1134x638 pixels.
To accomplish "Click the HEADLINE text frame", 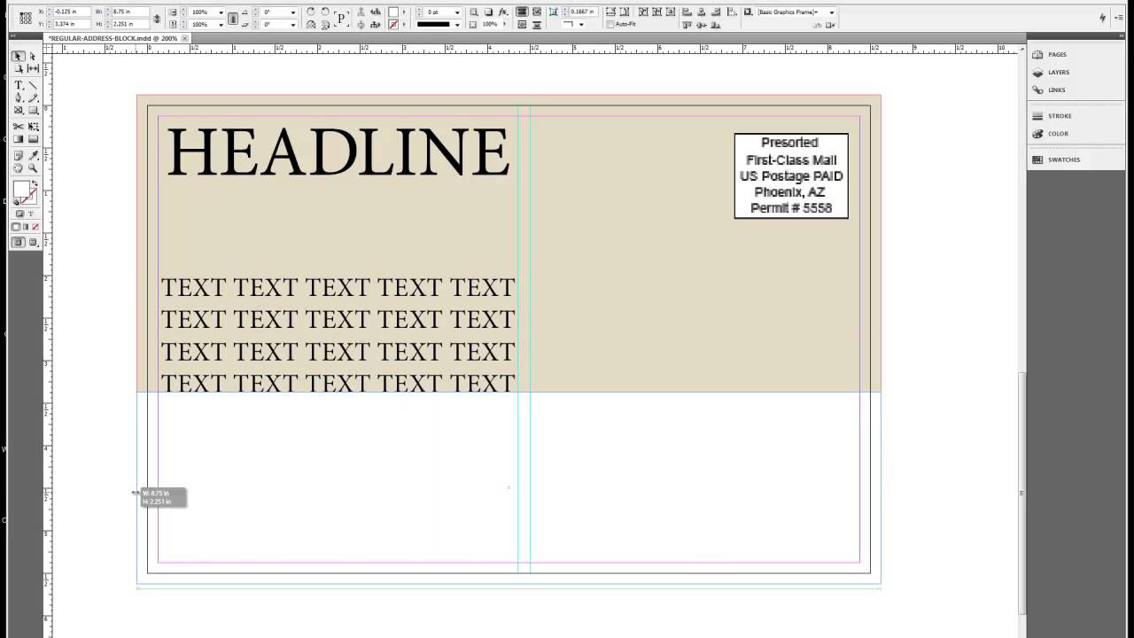I will pos(338,152).
